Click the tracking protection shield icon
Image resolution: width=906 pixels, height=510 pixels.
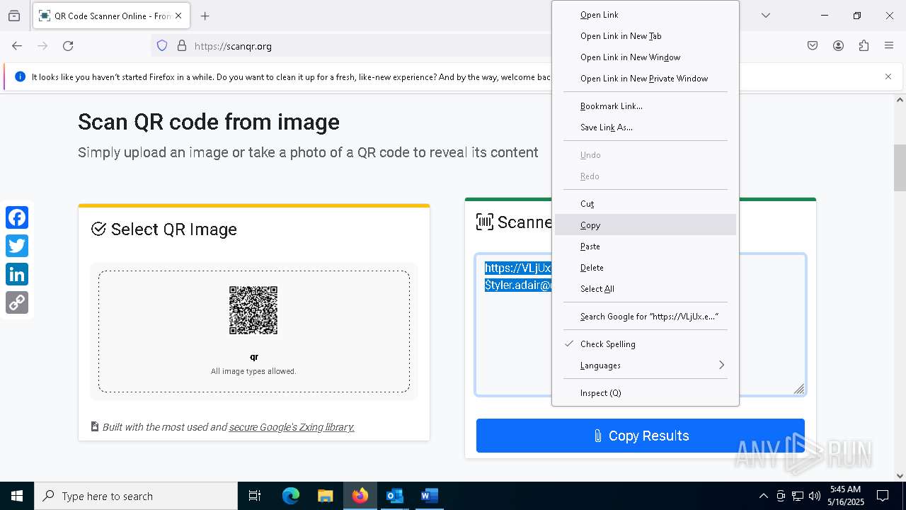click(162, 46)
